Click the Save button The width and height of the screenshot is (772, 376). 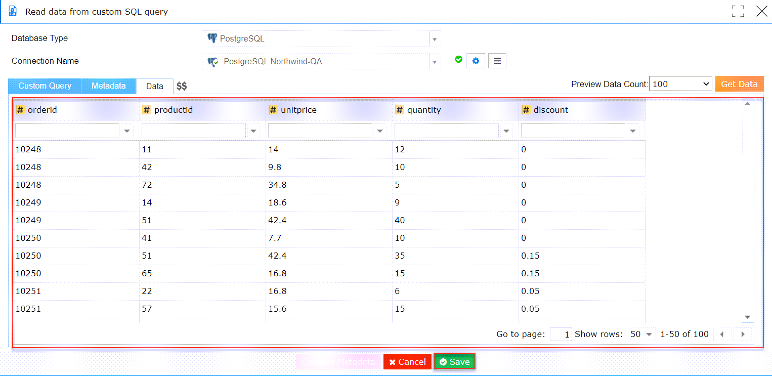click(454, 362)
